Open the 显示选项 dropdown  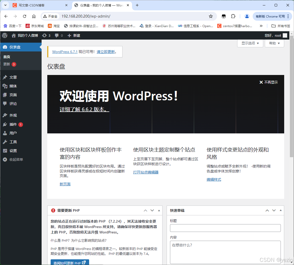[x=249, y=43]
